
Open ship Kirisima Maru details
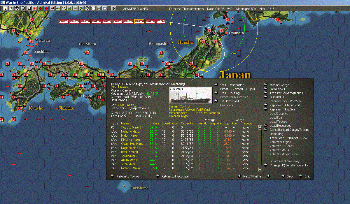coord(130,140)
